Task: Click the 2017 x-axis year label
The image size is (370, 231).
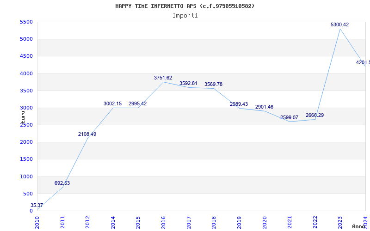Action: pyautogui.click(x=189, y=222)
